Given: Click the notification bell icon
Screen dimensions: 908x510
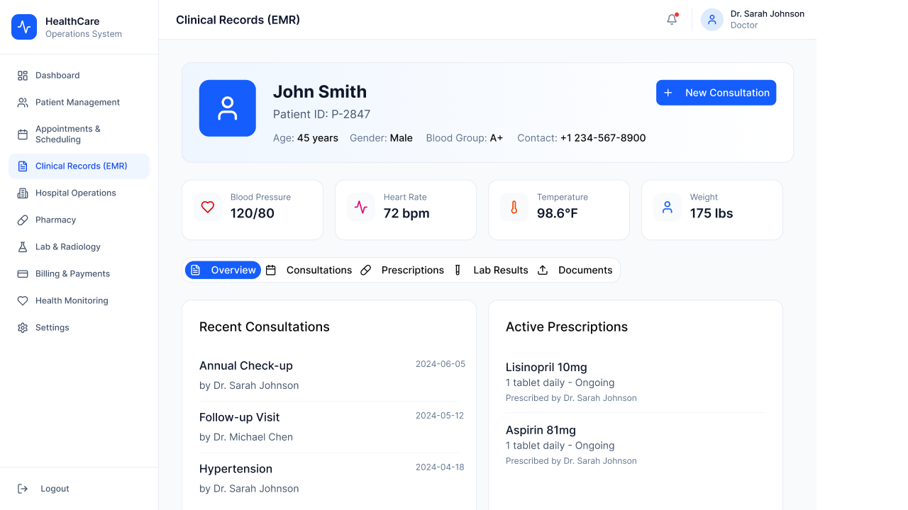Looking at the screenshot, I should coord(672,20).
